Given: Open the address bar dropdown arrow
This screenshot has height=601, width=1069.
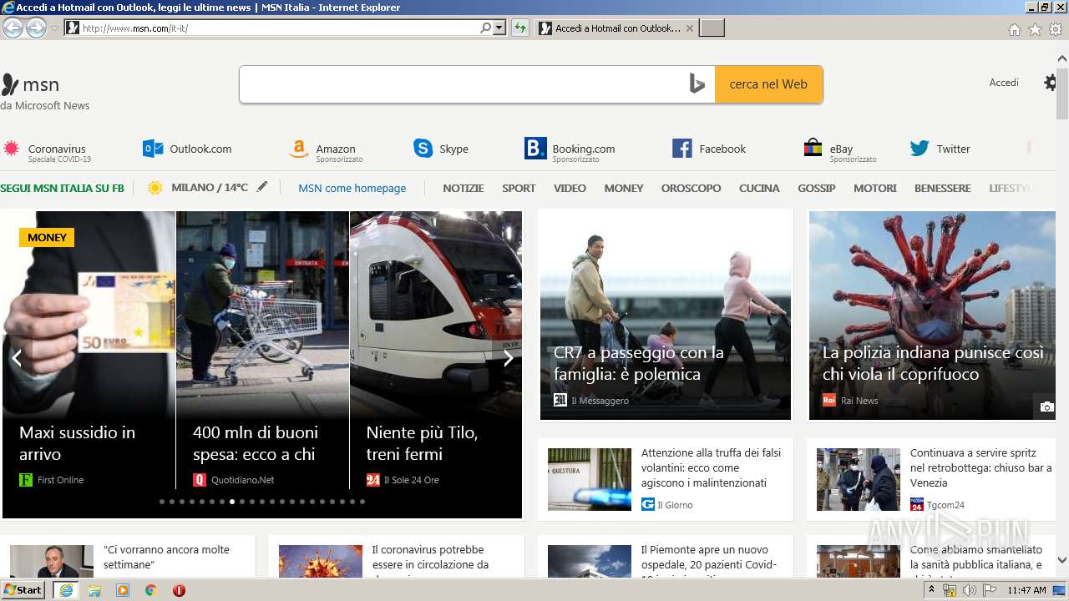Looking at the screenshot, I should tap(499, 28).
